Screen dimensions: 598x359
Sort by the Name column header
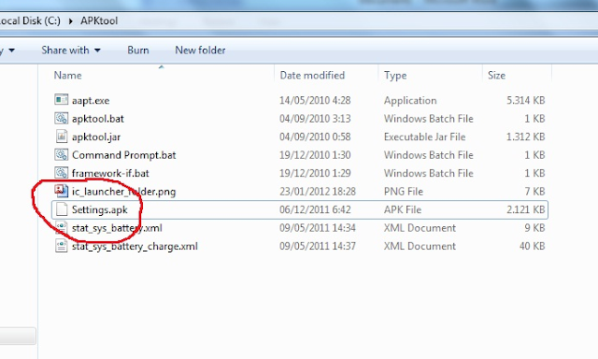point(67,75)
